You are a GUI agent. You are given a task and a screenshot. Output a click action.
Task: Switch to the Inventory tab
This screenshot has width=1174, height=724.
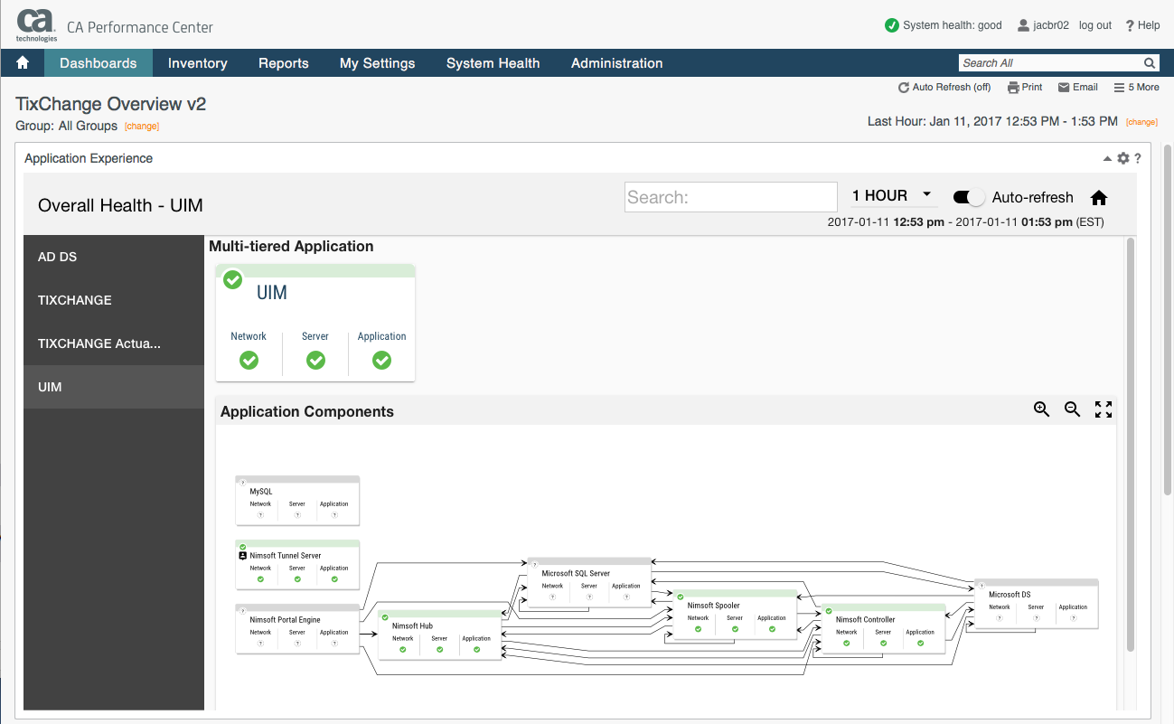pos(197,63)
